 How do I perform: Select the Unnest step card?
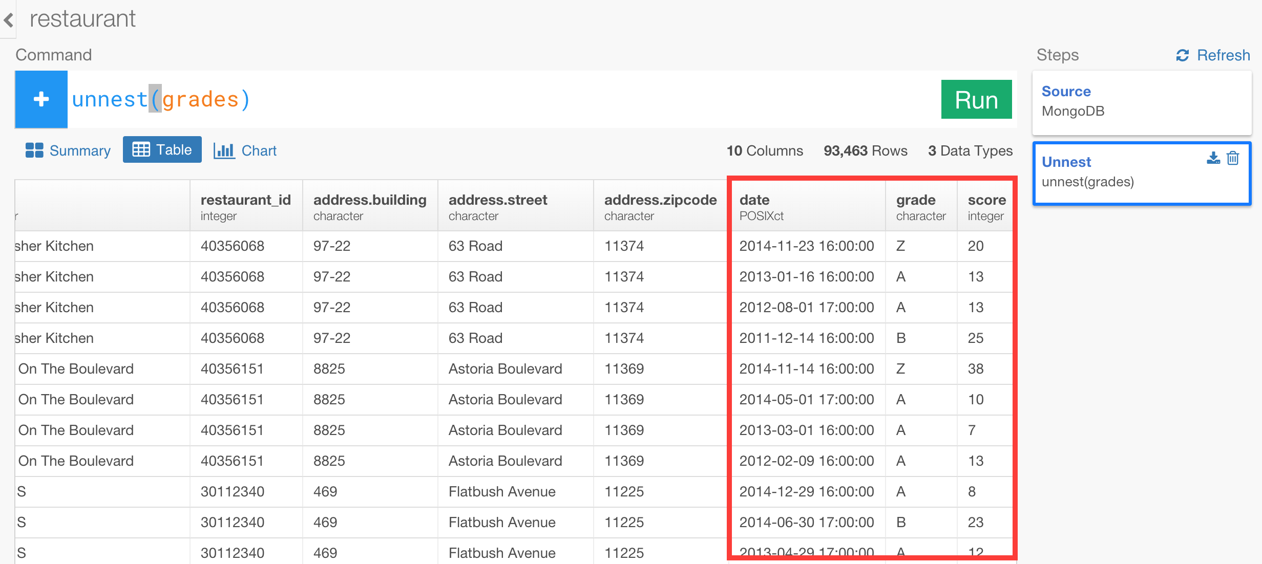click(x=1142, y=173)
